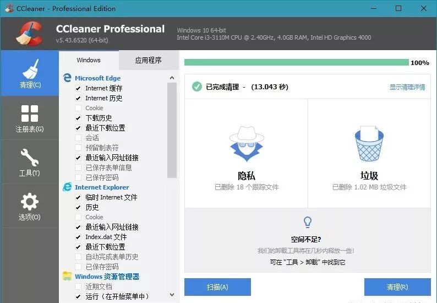Click the Internet Explorer category icon
The height and width of the screenshot is (303, 437).
coord(67,187)
